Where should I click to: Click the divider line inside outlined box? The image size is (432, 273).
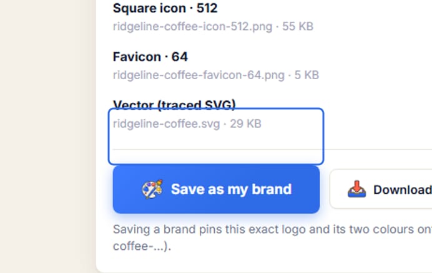click(x=217, y=150)
